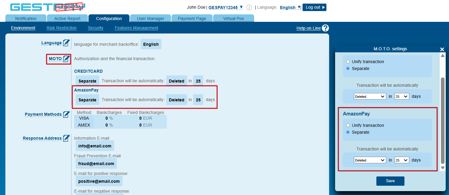The image size is (449, 195).
Task: Click the VISA payment method row
Action: [x=120, y=118]
